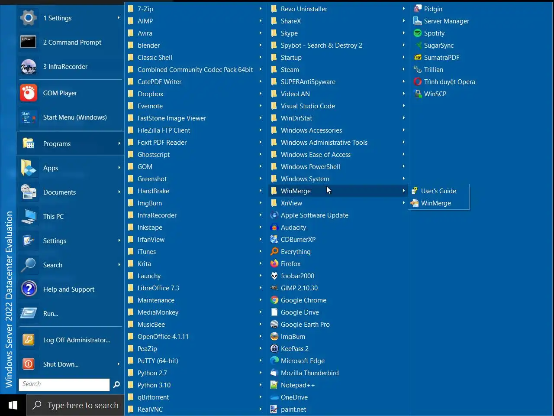The height and width of the screenshot is (416, 554).
Task: Expand the Search submenu arrow
Action: pos(119,265)
